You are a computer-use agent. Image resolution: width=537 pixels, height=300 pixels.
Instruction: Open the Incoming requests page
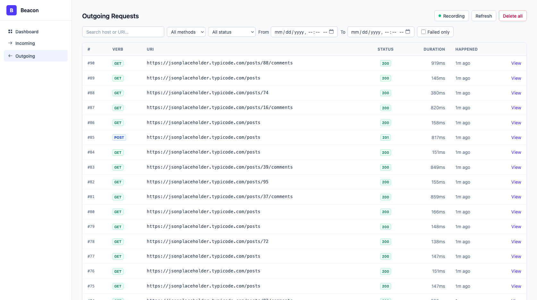point(25,43)
